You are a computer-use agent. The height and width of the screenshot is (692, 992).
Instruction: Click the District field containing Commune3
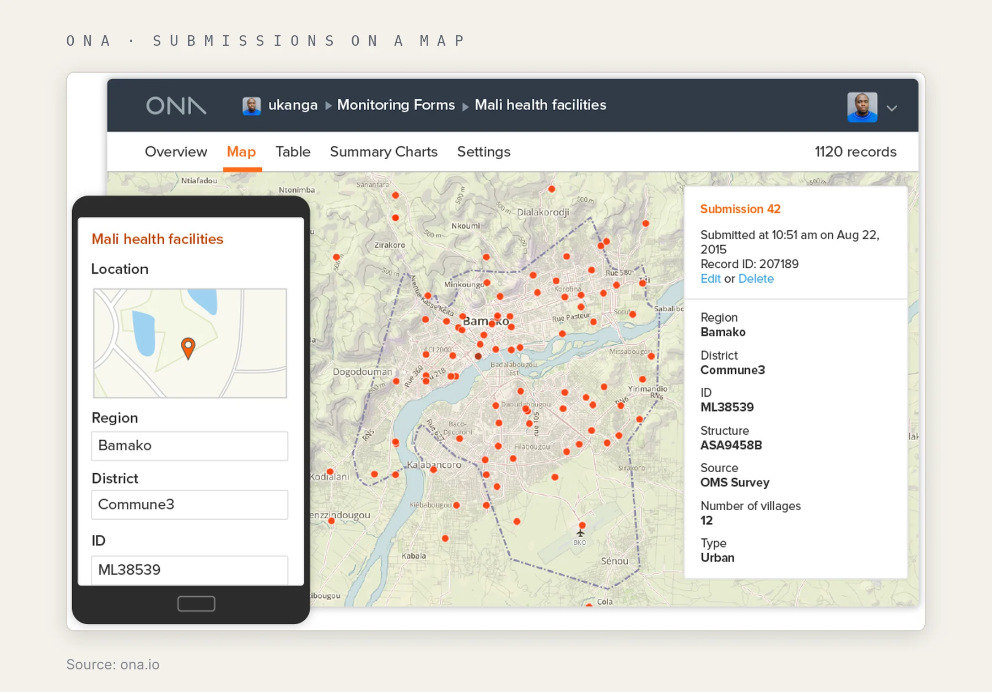(x=190, y=505)
